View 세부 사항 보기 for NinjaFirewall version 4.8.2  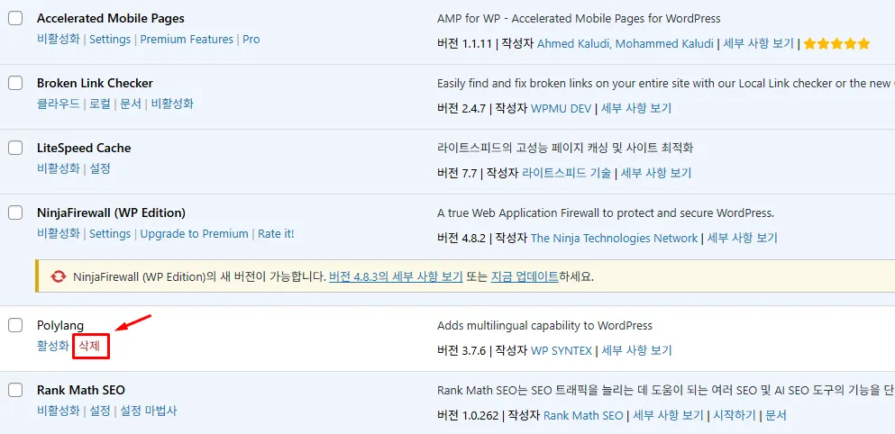pos(743,239)
